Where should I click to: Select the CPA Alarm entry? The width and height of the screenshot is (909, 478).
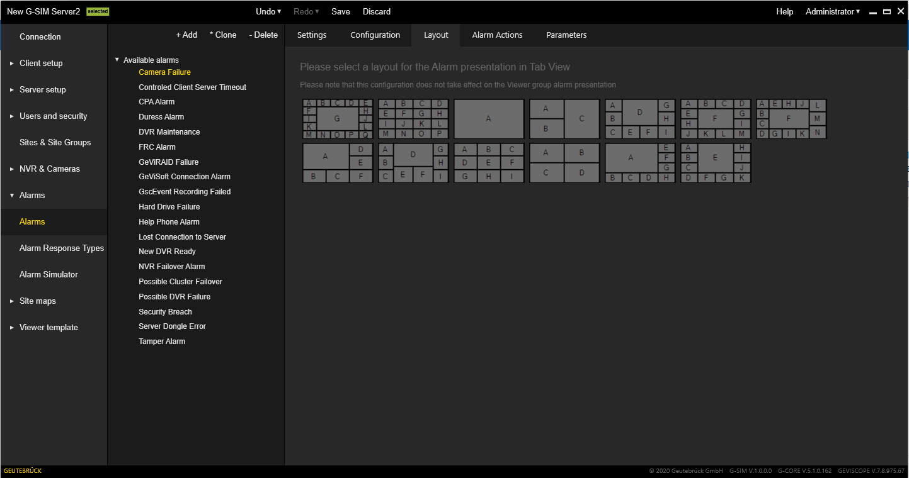(157, 102)
